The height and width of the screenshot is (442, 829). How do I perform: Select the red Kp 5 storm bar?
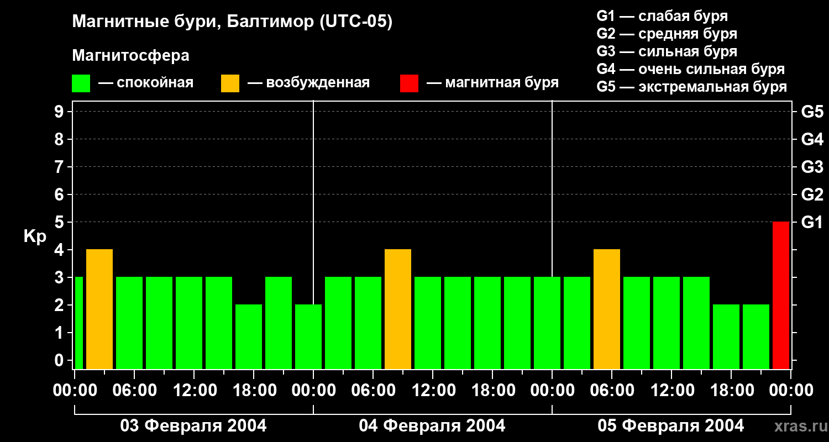[780, 295]
